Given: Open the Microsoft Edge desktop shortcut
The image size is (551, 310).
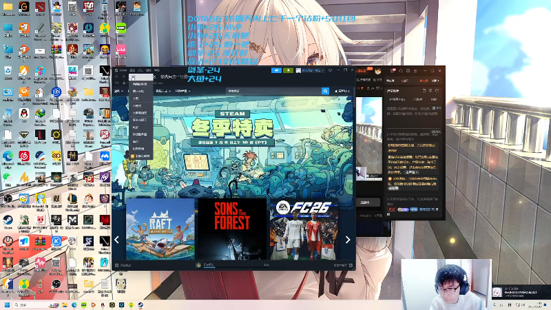Looking at the screenshot, I should tap(8, 156).
